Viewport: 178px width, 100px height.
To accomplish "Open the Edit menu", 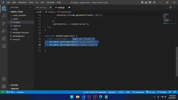I will pyautogui.click(x=14, y=2).
